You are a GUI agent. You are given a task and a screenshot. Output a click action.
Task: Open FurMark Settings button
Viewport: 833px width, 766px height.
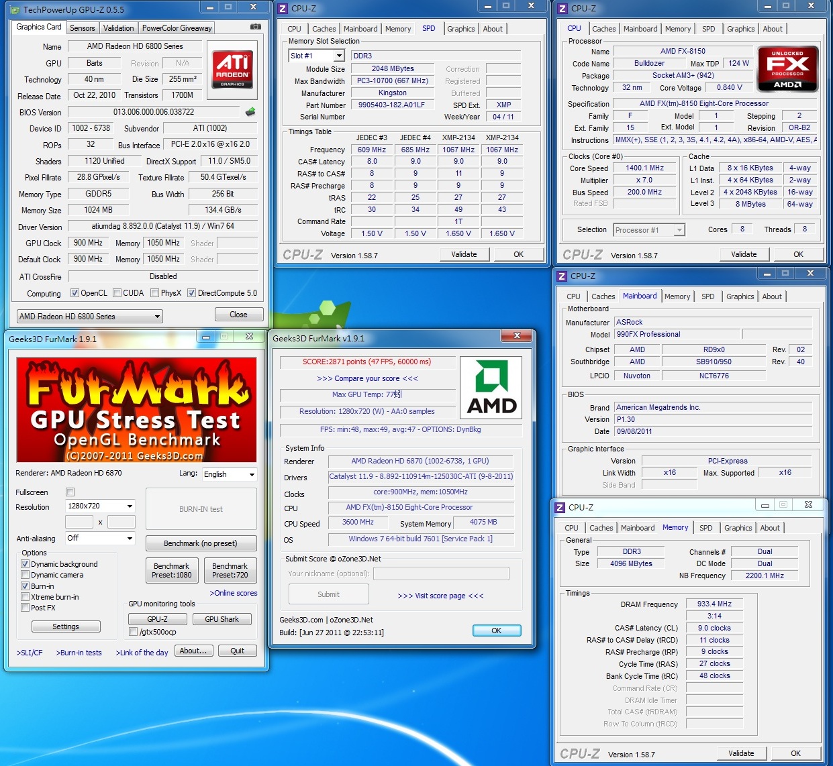(x=66, y=626)
